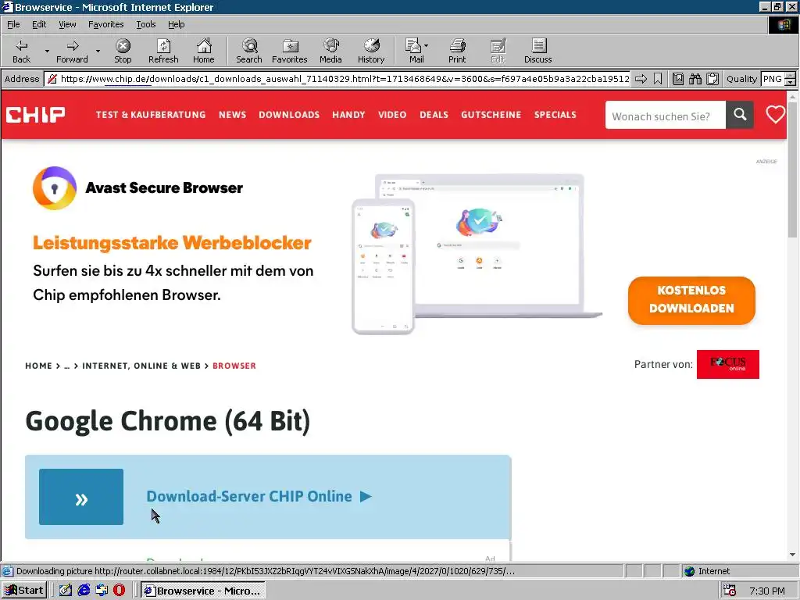
Task: Open the Forward history dropdown arrow
Action: pos(98,51)
